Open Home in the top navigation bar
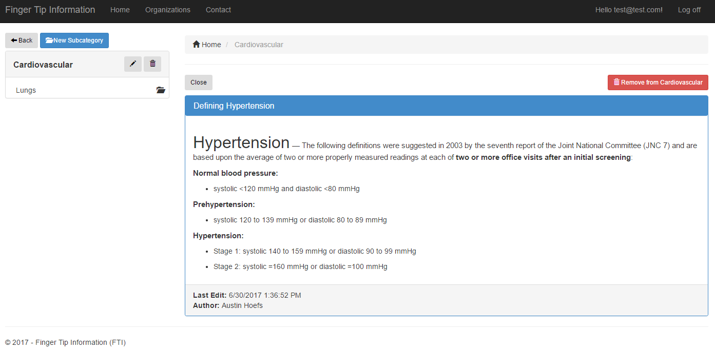This screenshot has width=715, height=351. tap(120, 10)
